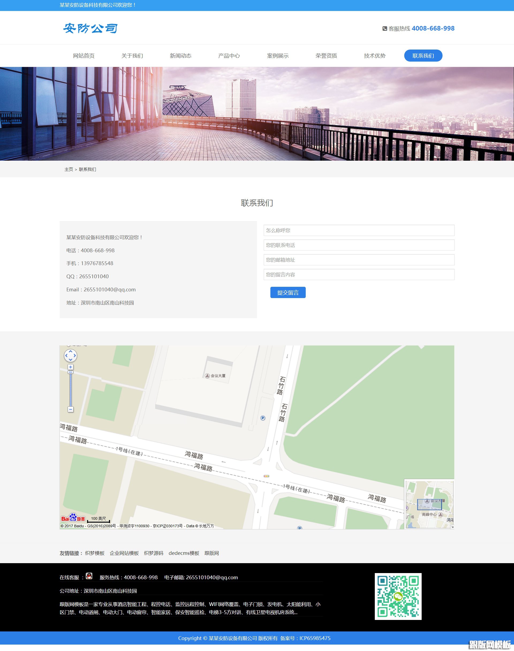Open the 技术优势 menu item
The width and height of the screenshot is (514, 651).
pos(375,56)
